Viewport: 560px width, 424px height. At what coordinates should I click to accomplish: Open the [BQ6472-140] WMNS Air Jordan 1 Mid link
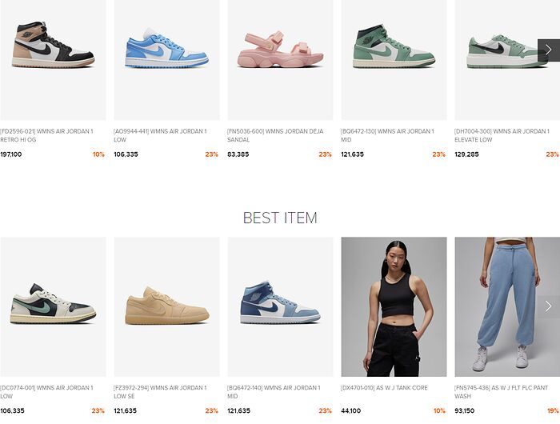click(274, 392)
